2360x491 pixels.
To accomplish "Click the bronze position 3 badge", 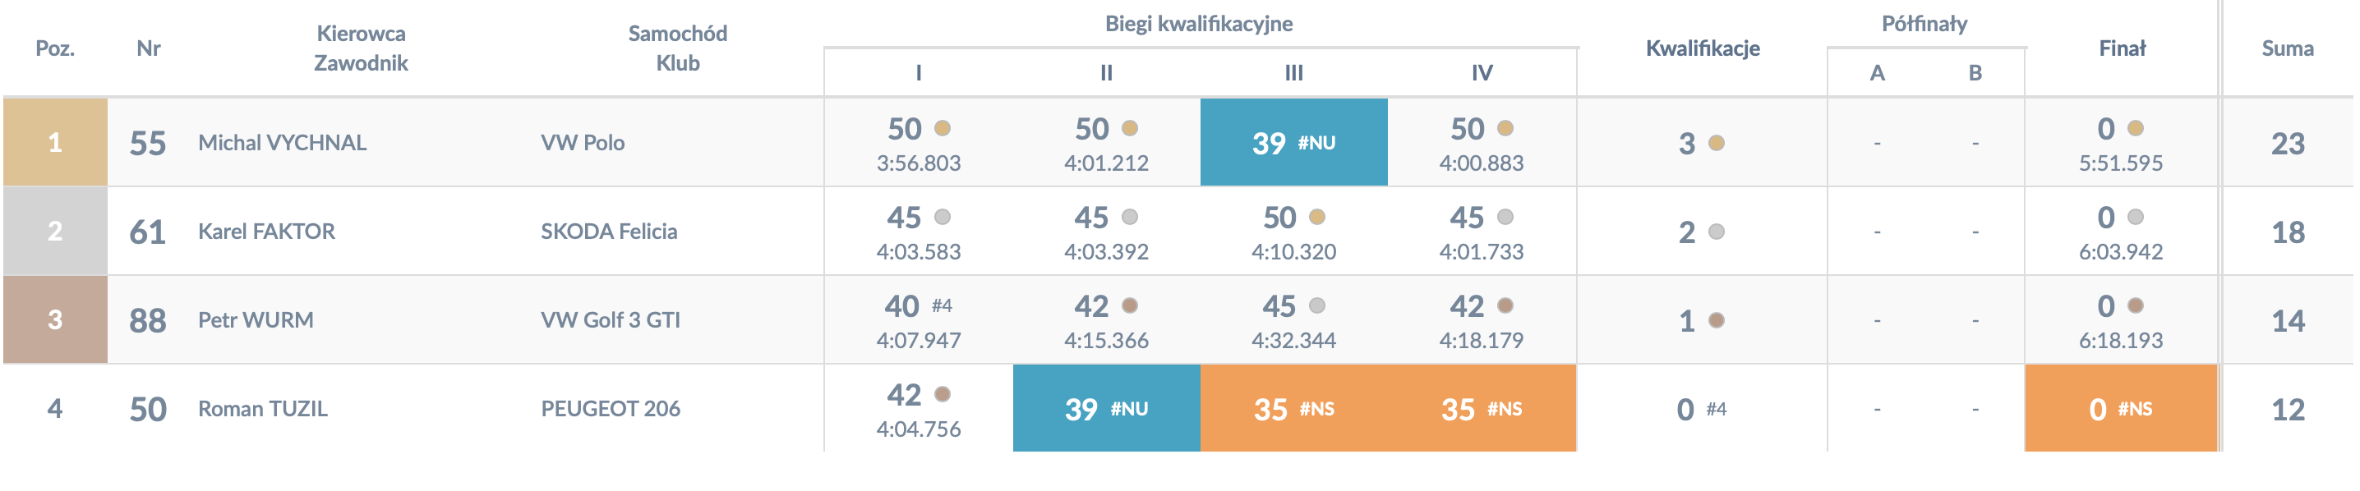I will (x=55, y=319).
